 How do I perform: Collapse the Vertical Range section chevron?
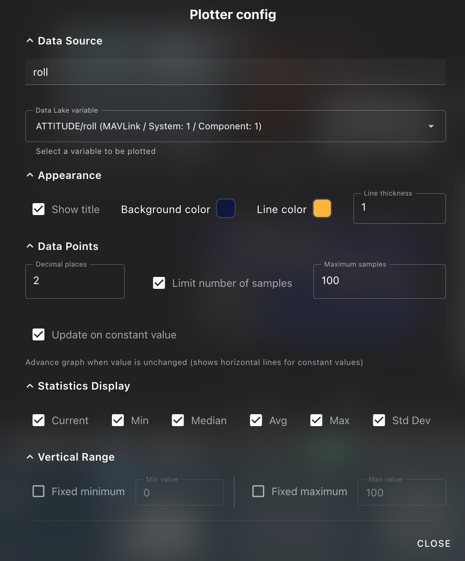30,457
